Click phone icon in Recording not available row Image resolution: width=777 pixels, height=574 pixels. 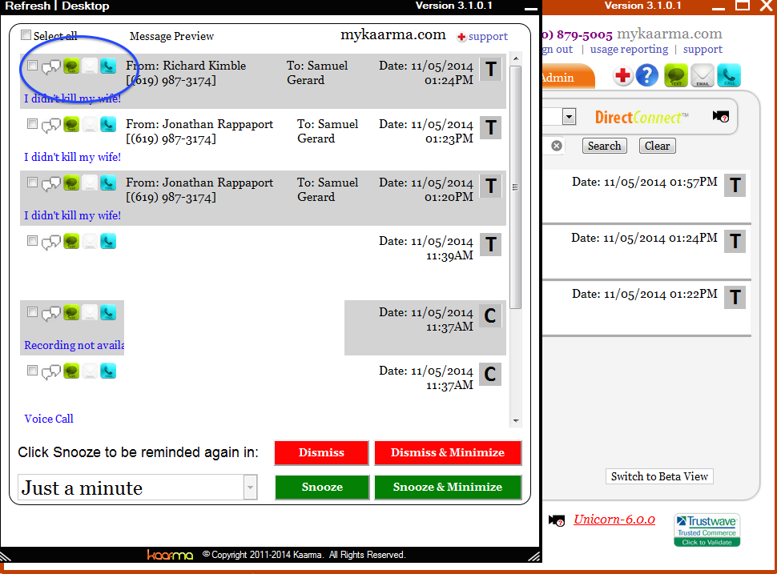pos(108,312)
